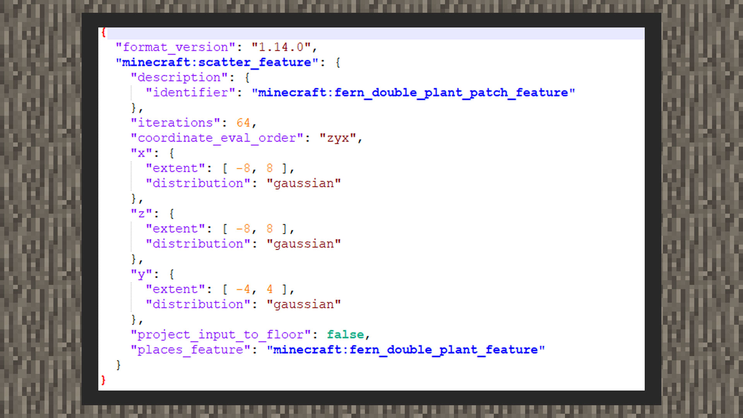743x418 pixels.
Task: Select "gaussian" value in the x block
Action: point(304,183)
